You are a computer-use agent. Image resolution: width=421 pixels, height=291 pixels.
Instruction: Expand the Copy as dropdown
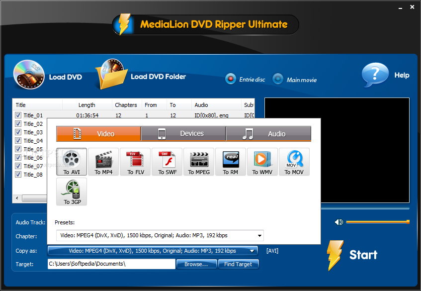click(x=153, y=251)
